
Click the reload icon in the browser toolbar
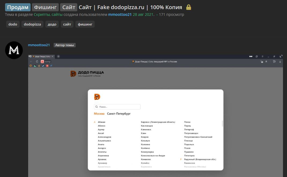pyautogui.click(x=37, y=62)
